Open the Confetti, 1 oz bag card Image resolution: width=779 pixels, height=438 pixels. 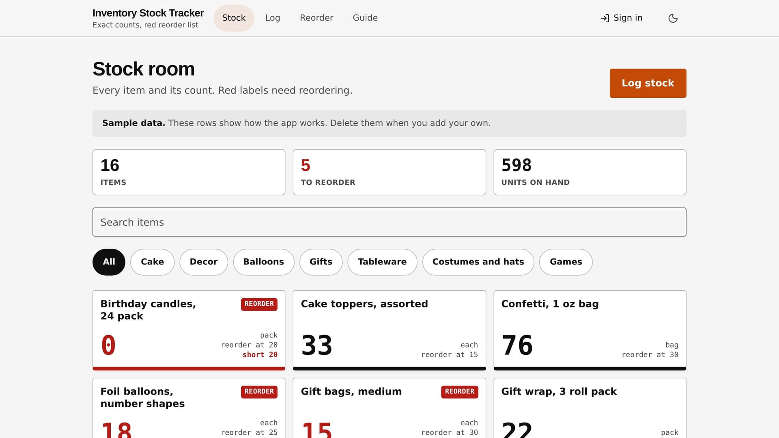coord(590,330)
